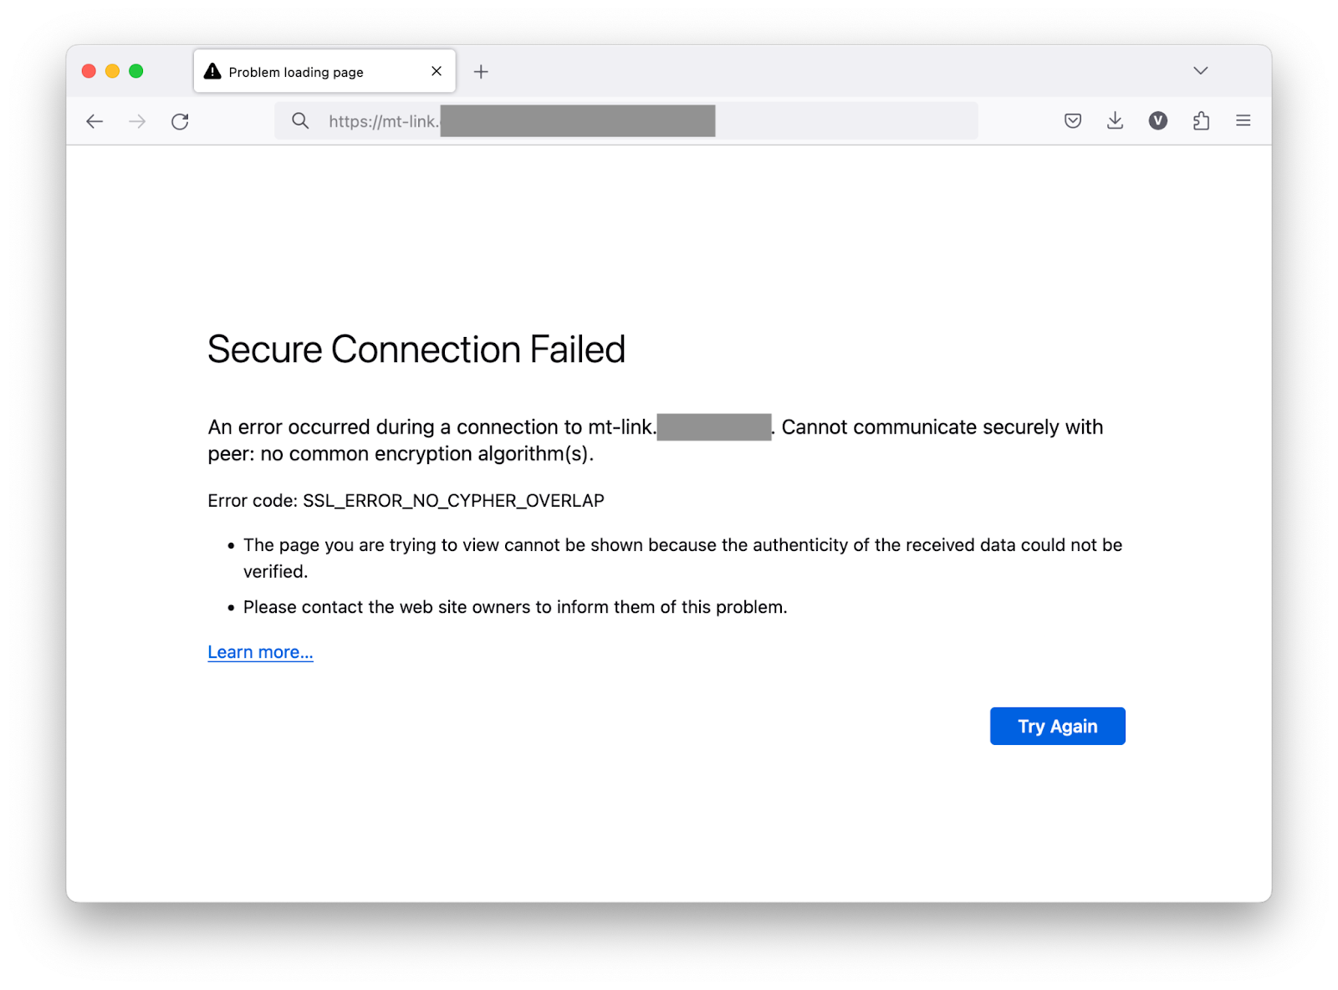
Task: Click the Try Again button
Action: coord(1057,726)
